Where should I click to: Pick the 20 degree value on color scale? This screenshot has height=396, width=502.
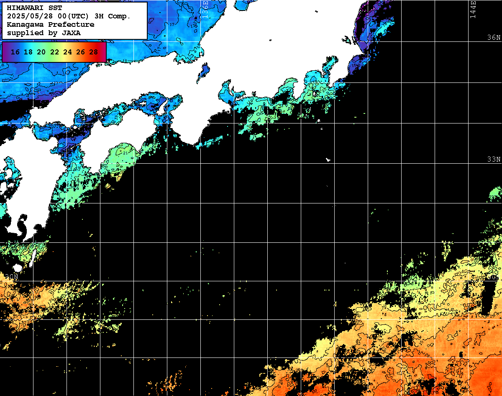tap(41, 52)
